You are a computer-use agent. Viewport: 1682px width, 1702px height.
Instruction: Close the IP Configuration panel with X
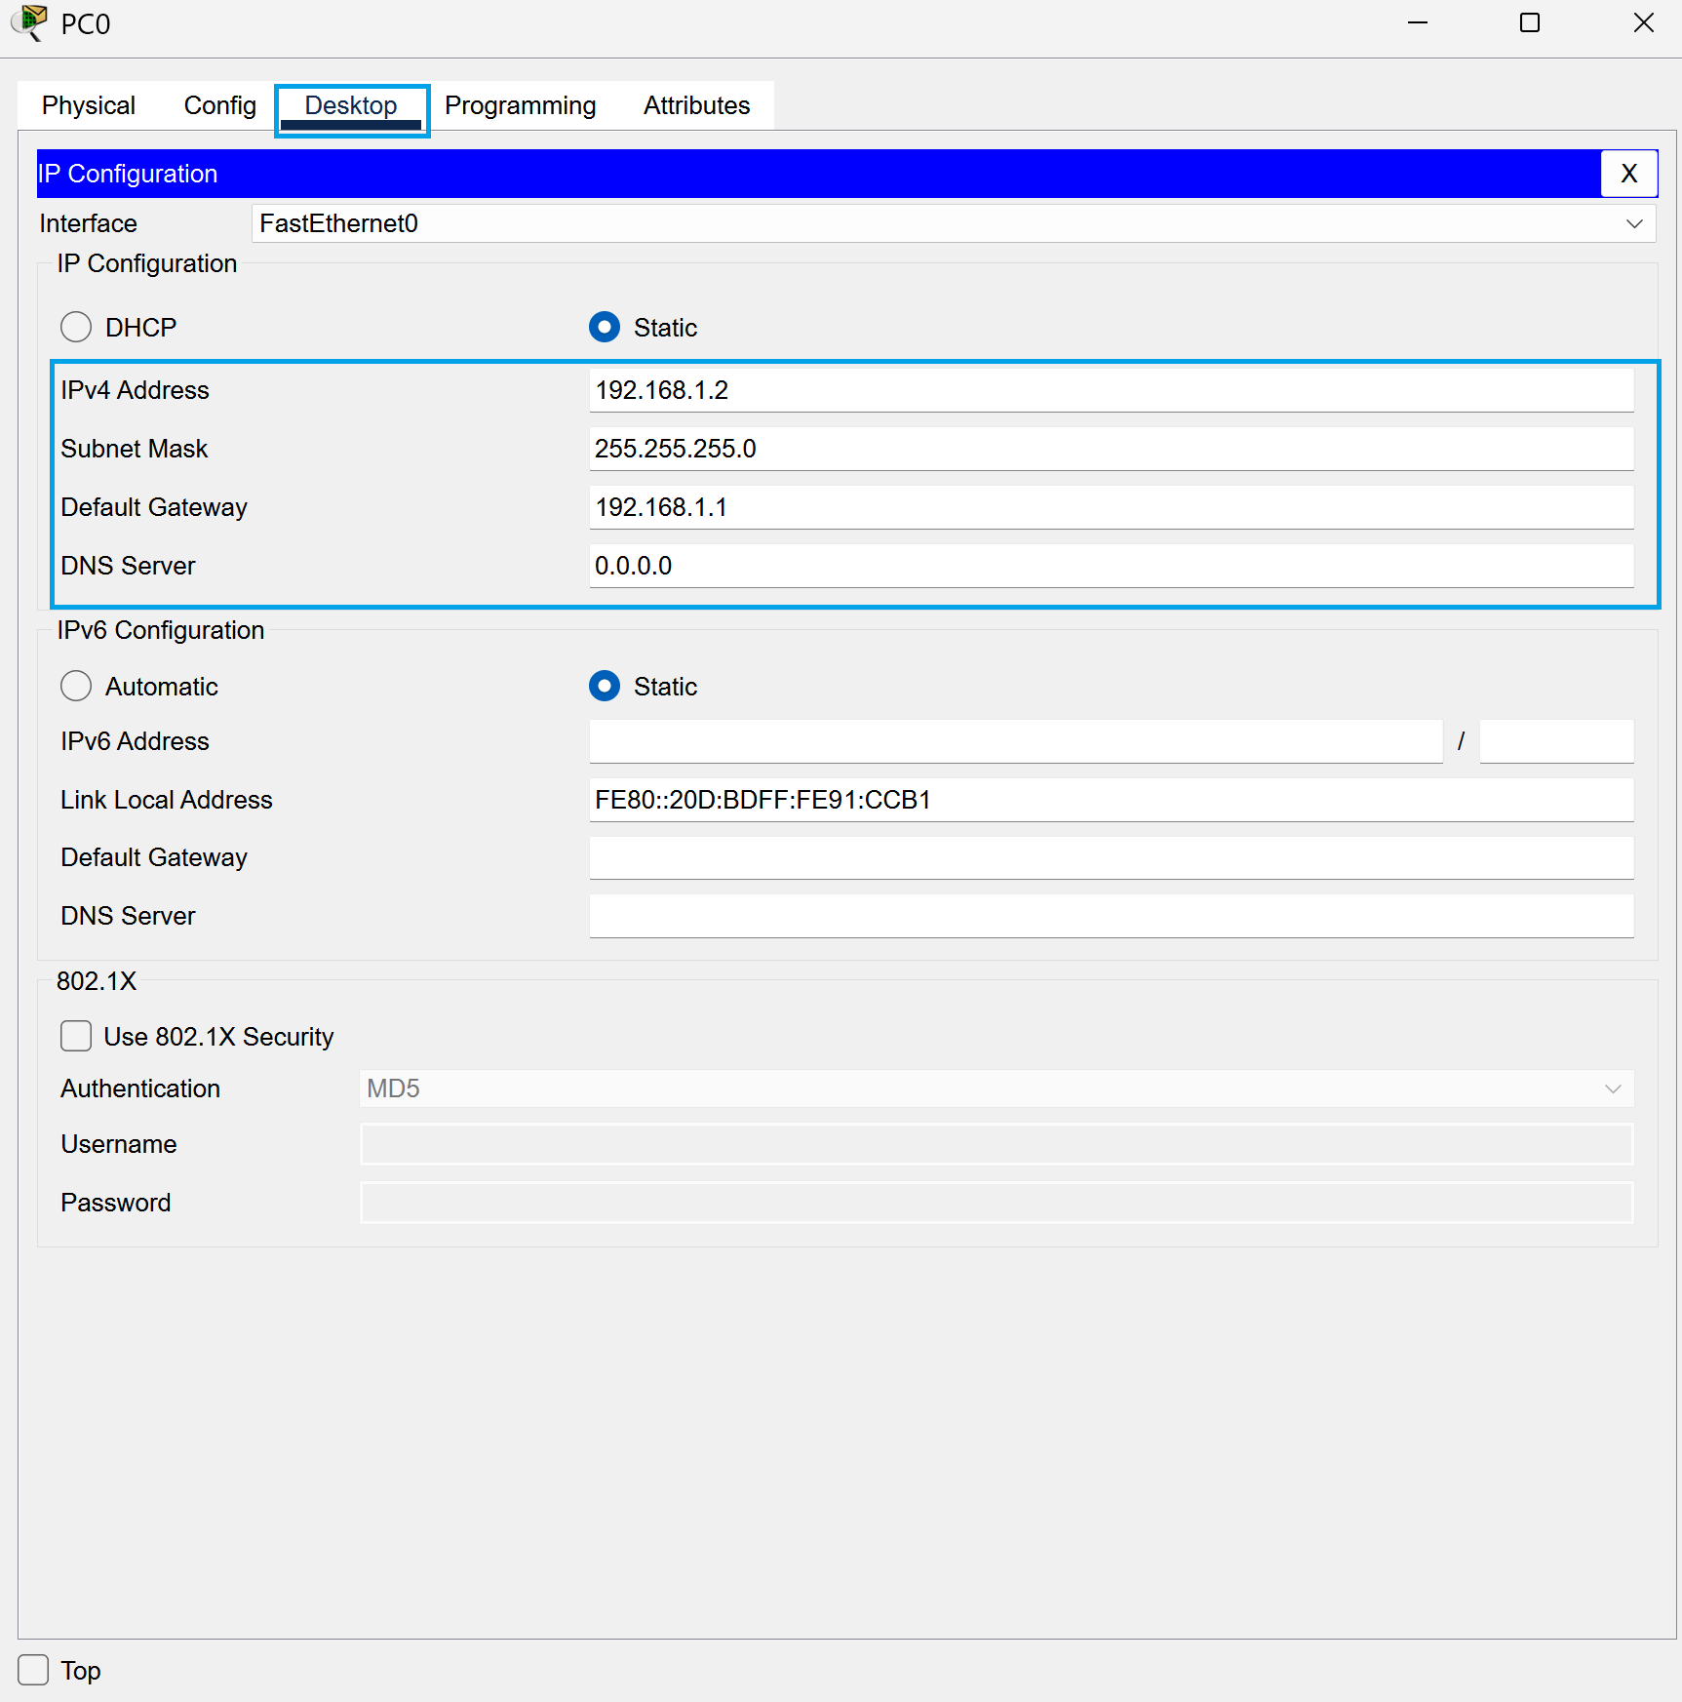(x=1628, y=174)
